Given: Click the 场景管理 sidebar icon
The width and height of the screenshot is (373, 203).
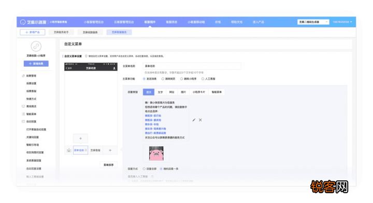Looking at the screenshot, I should tap(23, 76).
